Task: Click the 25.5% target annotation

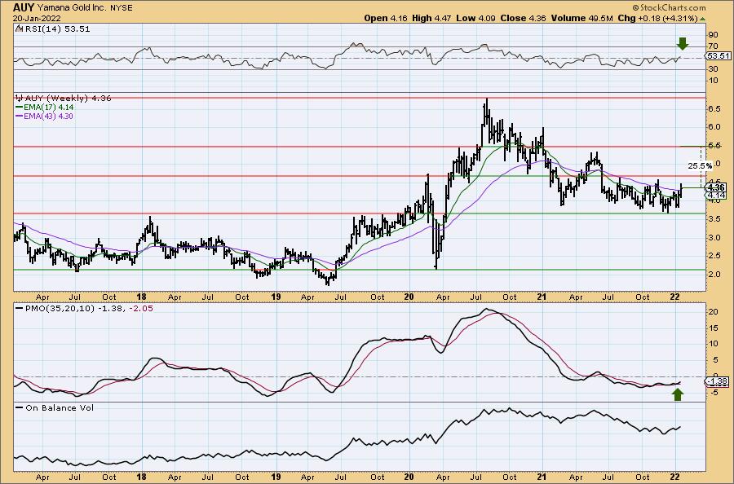Action: pyautogui.click(x=700, y=165)
